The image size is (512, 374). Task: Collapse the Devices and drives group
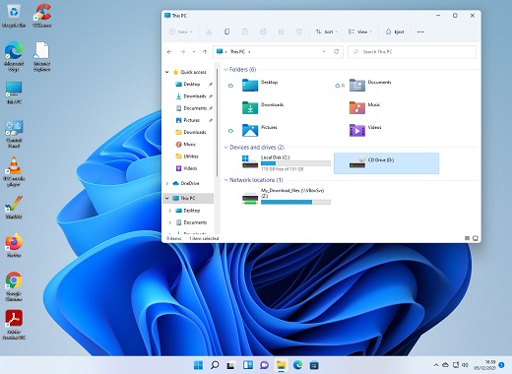click(225, 148)
